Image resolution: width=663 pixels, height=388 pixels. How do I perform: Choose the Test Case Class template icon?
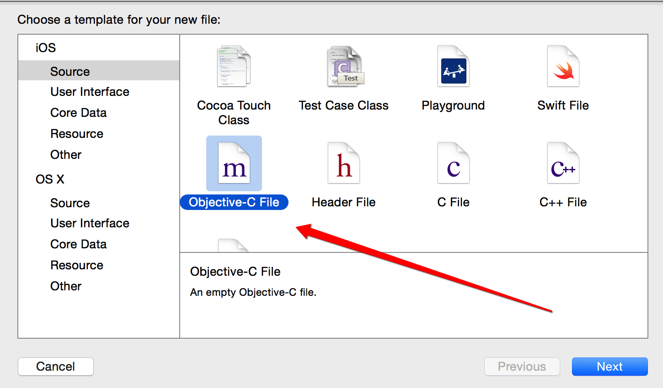(x=344, y=67)
